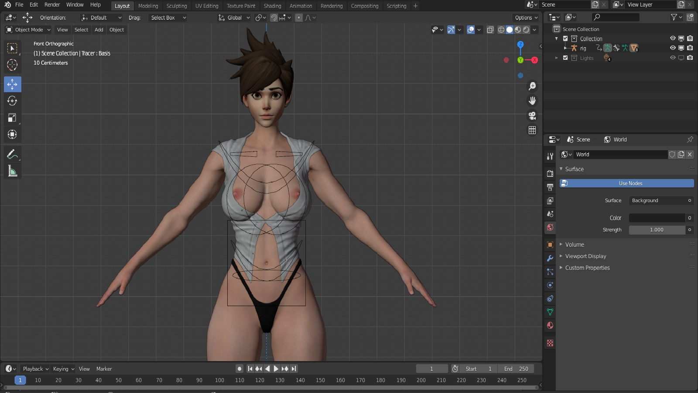698x393 pixels.
Task: Activate the Scale tool
Action: coord(12,117)
